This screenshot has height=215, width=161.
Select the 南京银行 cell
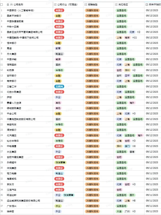[30, 81]
